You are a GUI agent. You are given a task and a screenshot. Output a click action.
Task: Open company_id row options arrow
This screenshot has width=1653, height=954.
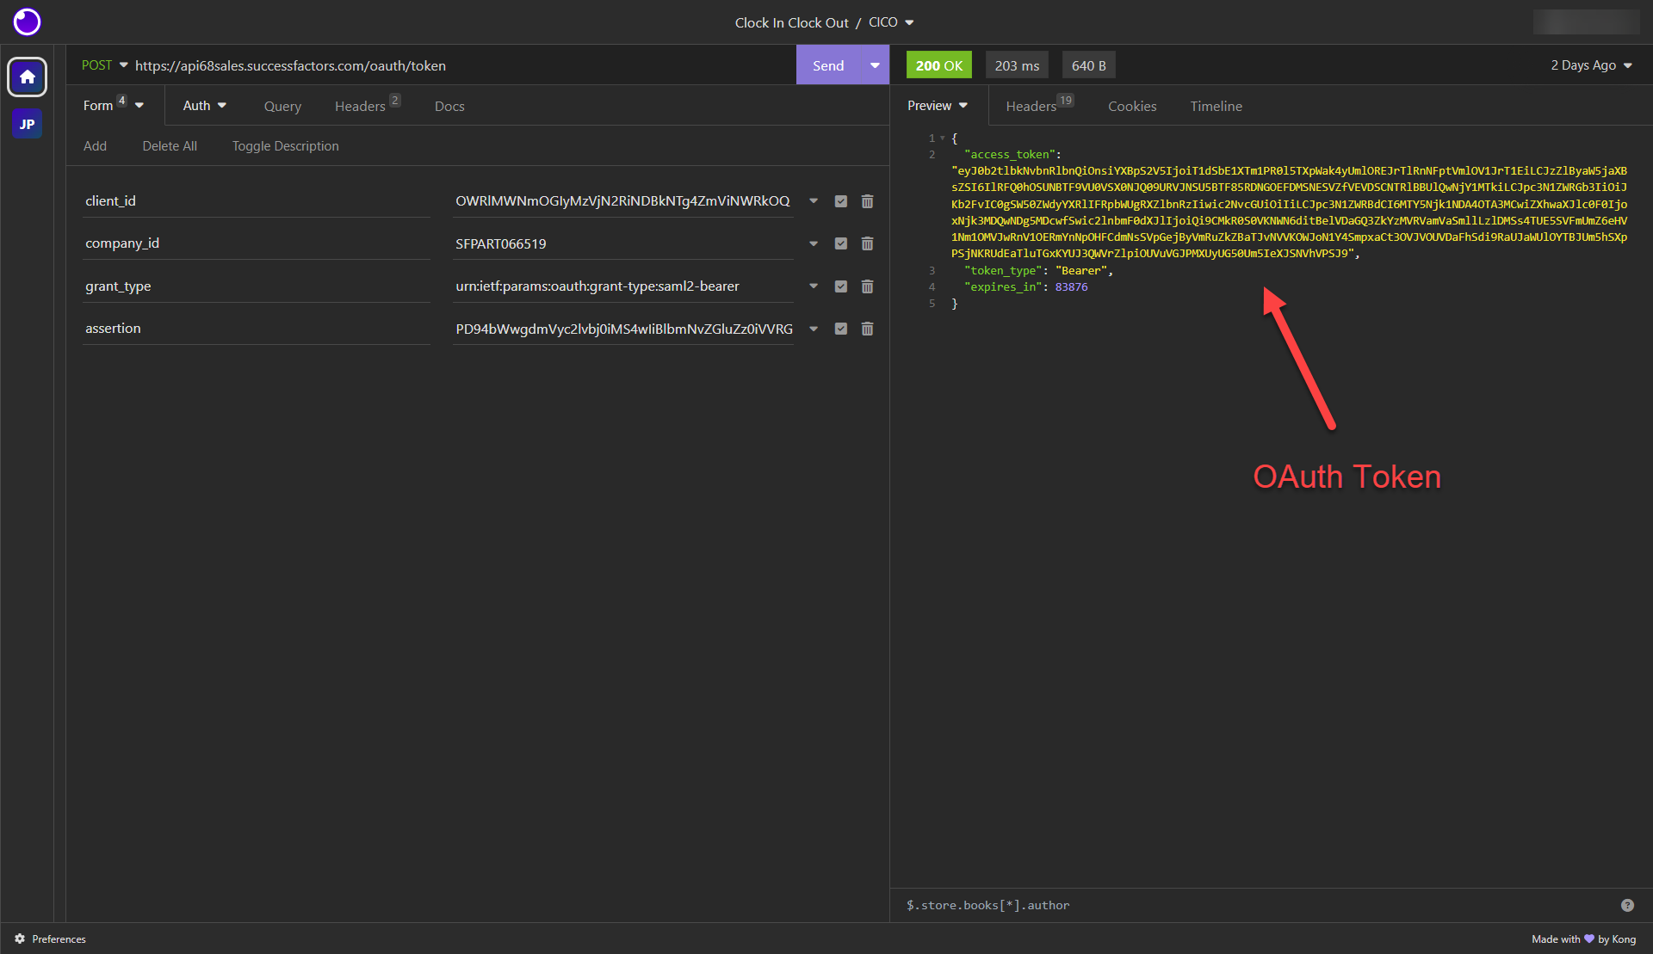tap(814, 243)
